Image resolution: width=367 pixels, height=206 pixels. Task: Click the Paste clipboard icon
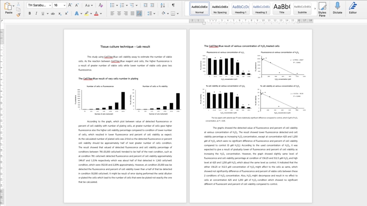[8, 6]
